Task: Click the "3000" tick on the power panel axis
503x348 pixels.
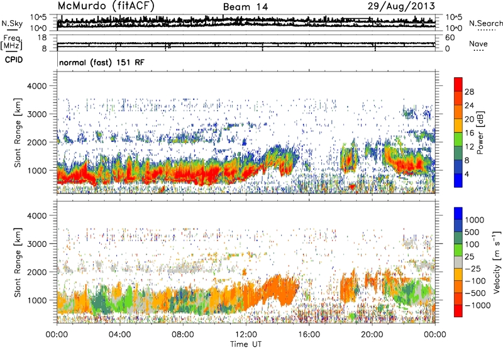Action: [37, 114]
